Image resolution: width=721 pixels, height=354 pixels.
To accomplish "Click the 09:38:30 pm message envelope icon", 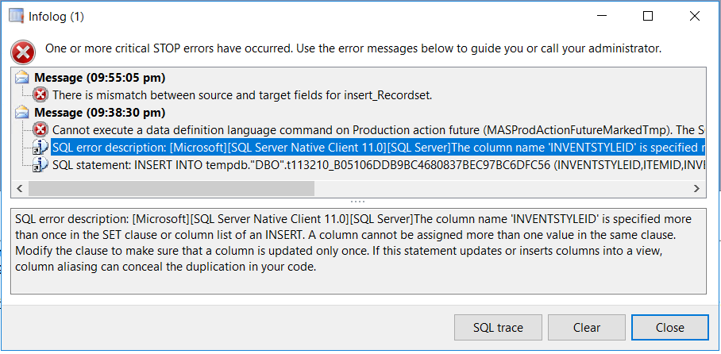I will 24,113.
